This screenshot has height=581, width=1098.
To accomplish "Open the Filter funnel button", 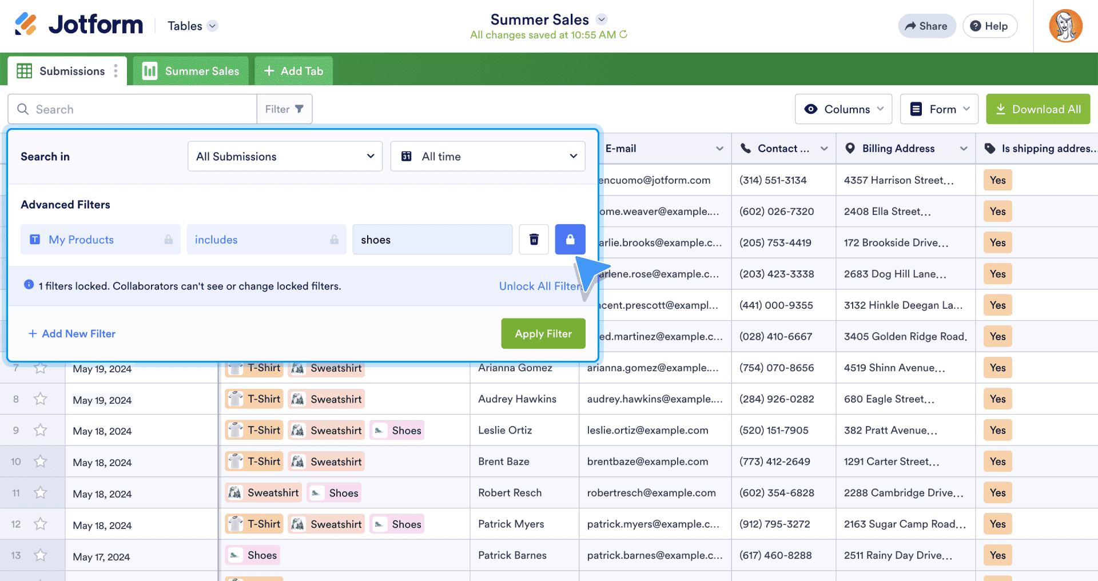I will click(x=284, y=109).
